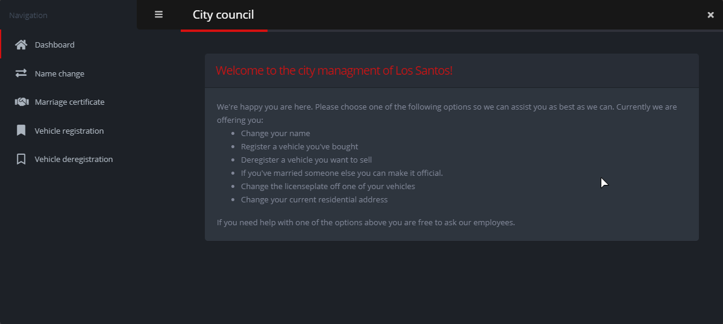Click the filled bookmark icon for Vehicle registration
This screenshot has height=324, width=723.
[x=21, y=131]
